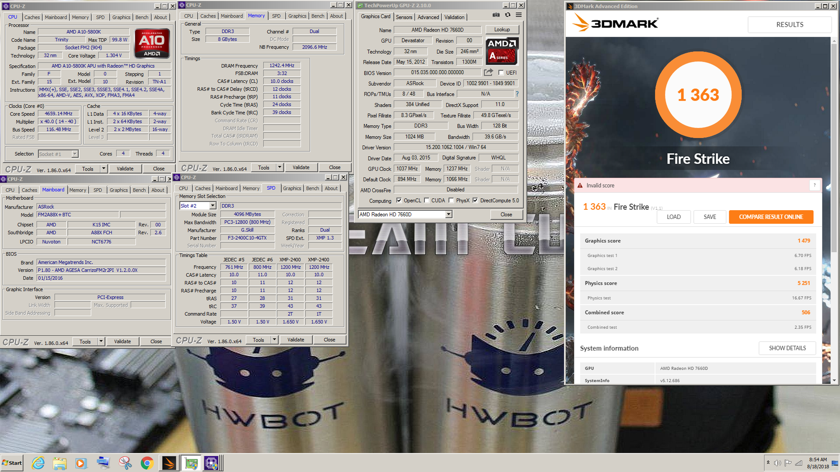The image size is (840, 472).
Task: Click Validate in CPU-Z CPU window
Action: pyautogui.click(x=125, y=169)
